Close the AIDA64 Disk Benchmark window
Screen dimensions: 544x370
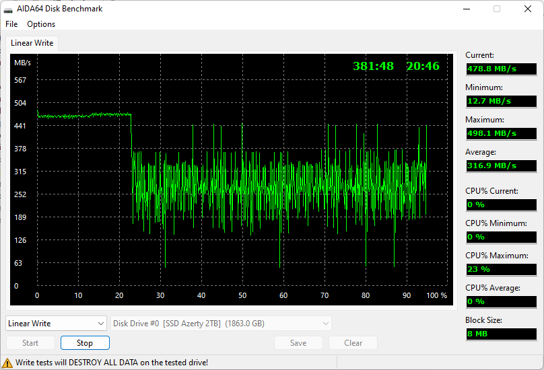pyautogui.click(x=528, y=9)
